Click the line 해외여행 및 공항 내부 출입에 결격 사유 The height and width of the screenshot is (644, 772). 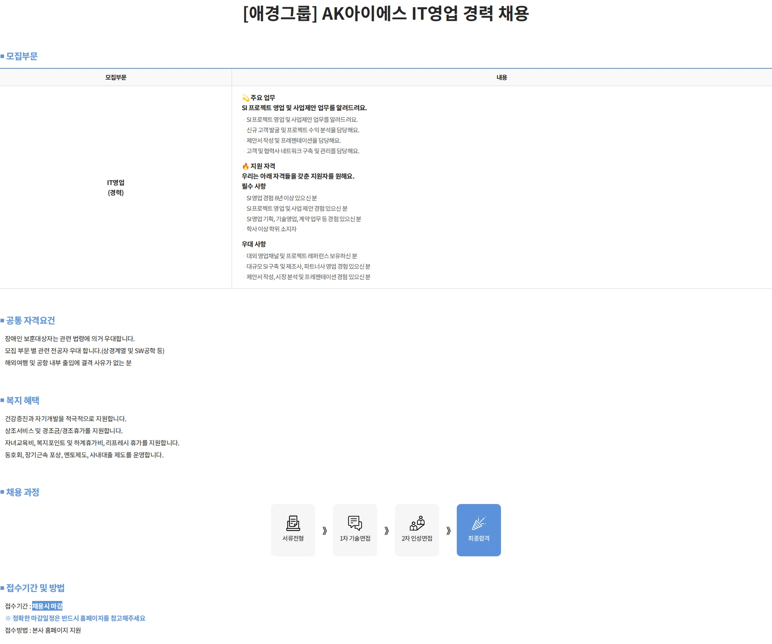68,363
